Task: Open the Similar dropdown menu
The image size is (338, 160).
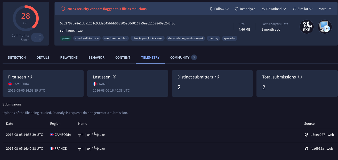Action: pos(302,9)
